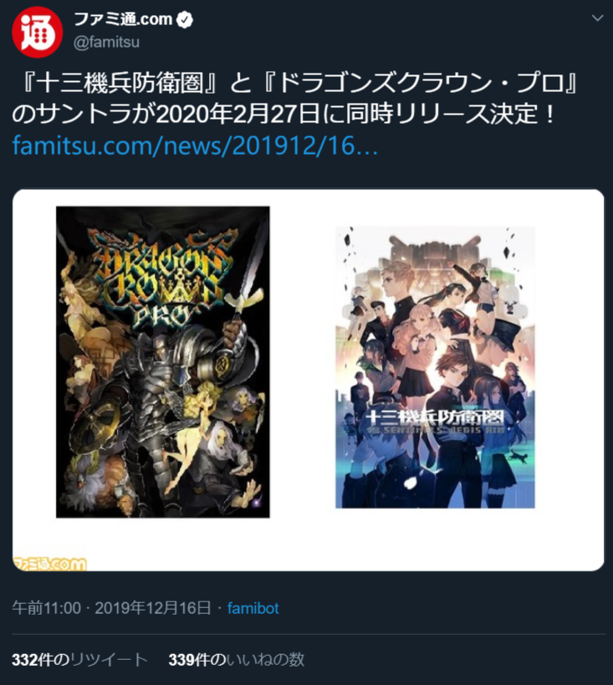The image size is (613, 685).
Task: Click the tweet text 十三機兵防衛圏 headline
Action: pos(119,83)
